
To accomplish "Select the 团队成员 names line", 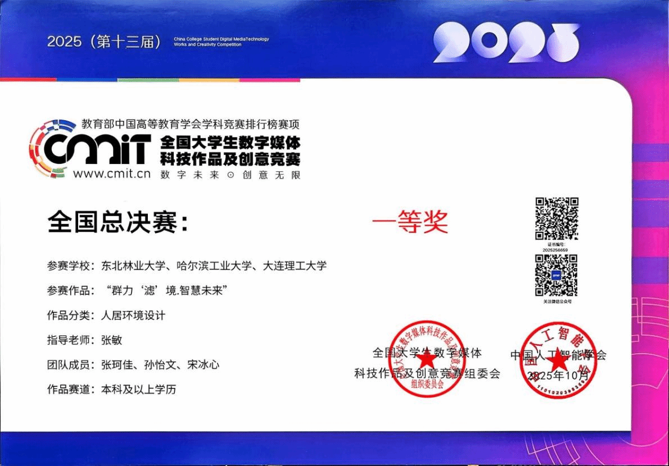I will tap(160, 364).
